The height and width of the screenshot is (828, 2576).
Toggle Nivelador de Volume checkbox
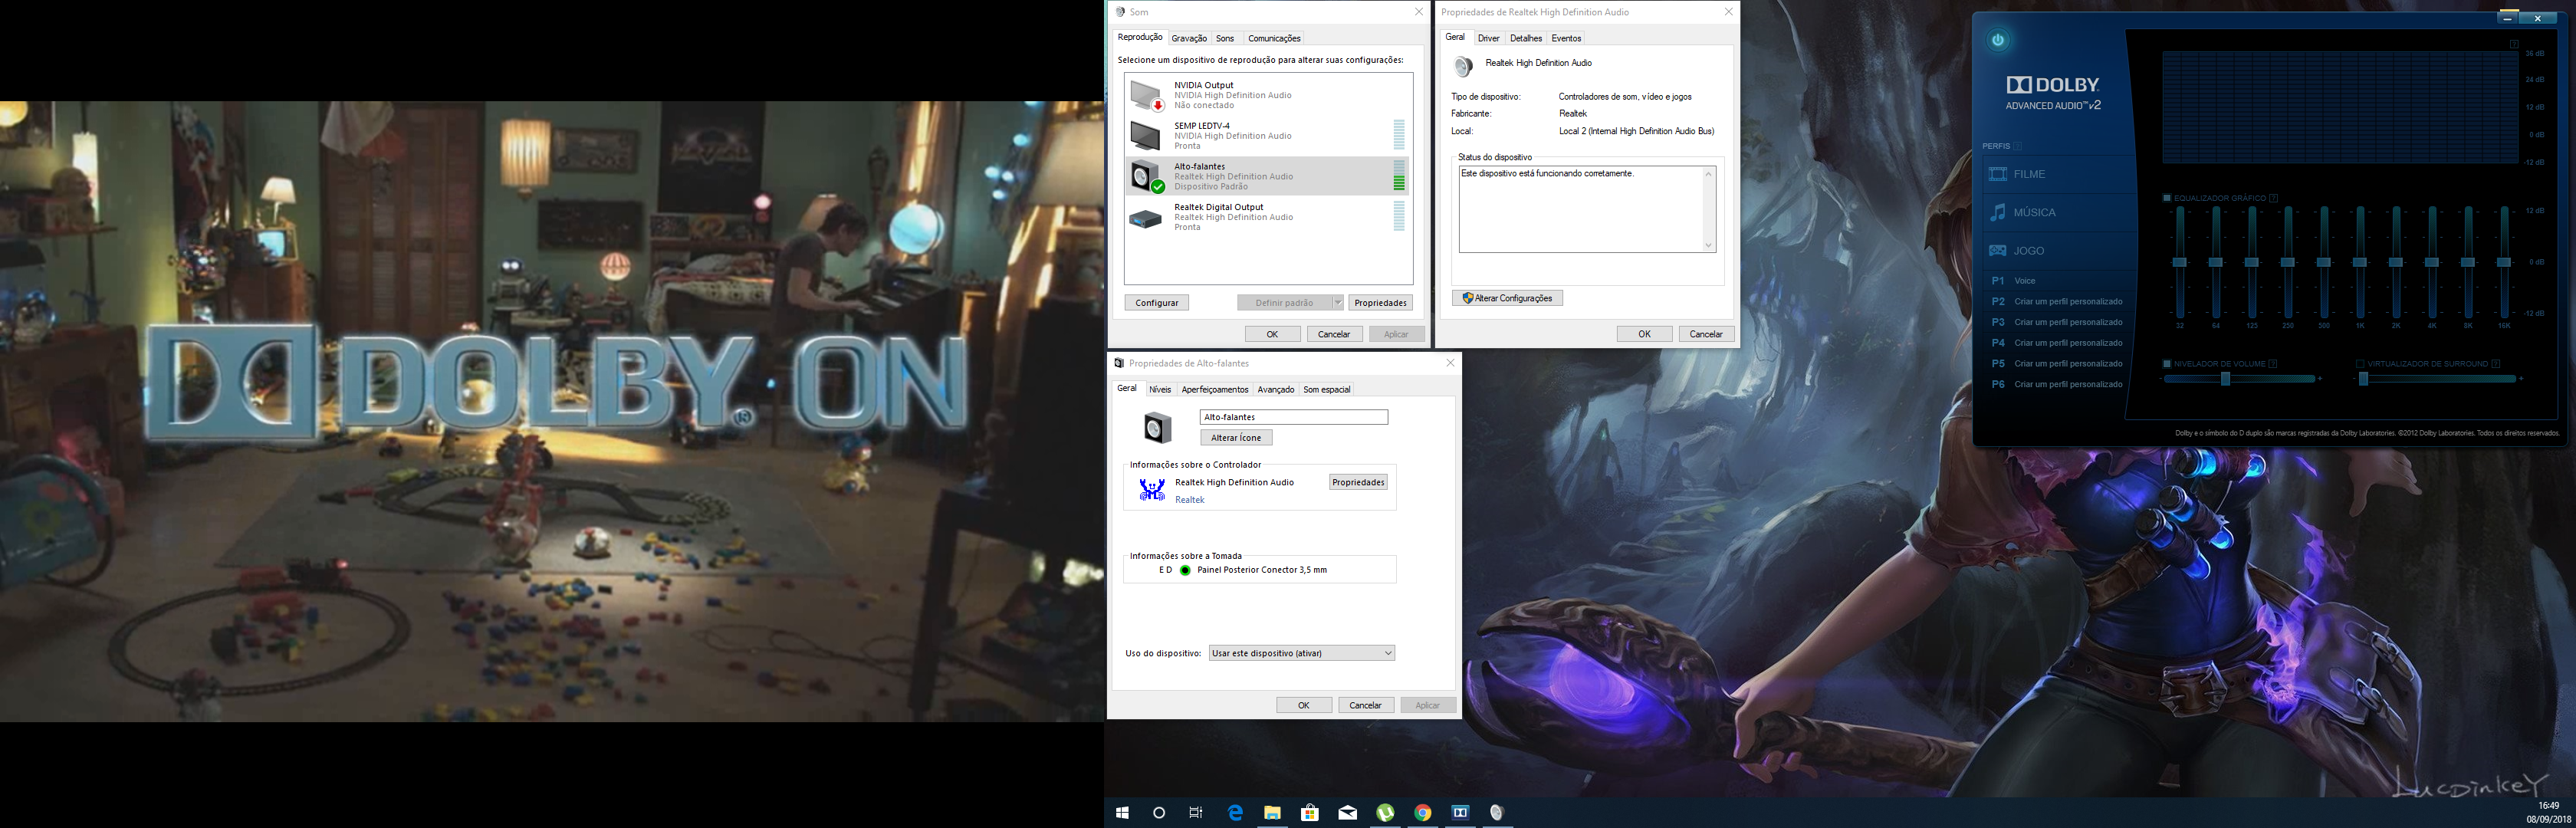[2167, 364]
